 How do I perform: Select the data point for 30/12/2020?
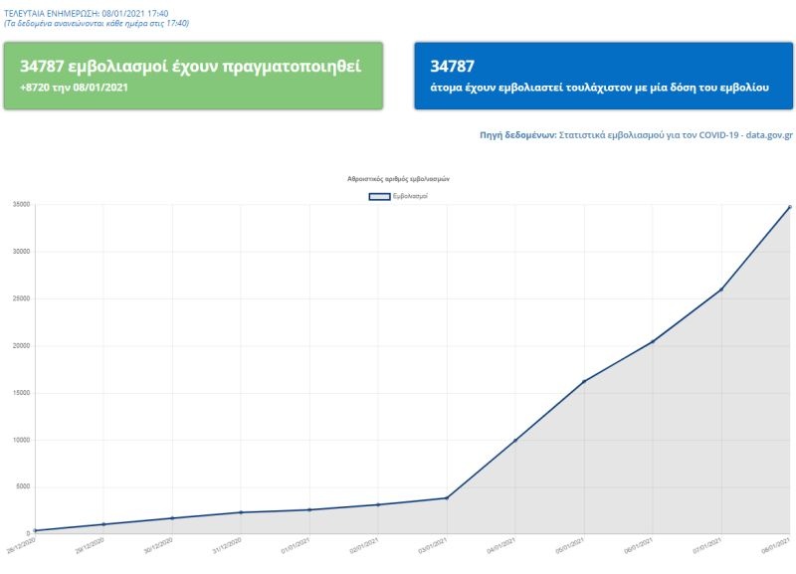pyautogui.click(x=172, y=517)
